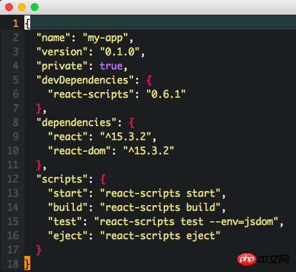Click the version value "0.1.0"

click(x=120, y=52)
